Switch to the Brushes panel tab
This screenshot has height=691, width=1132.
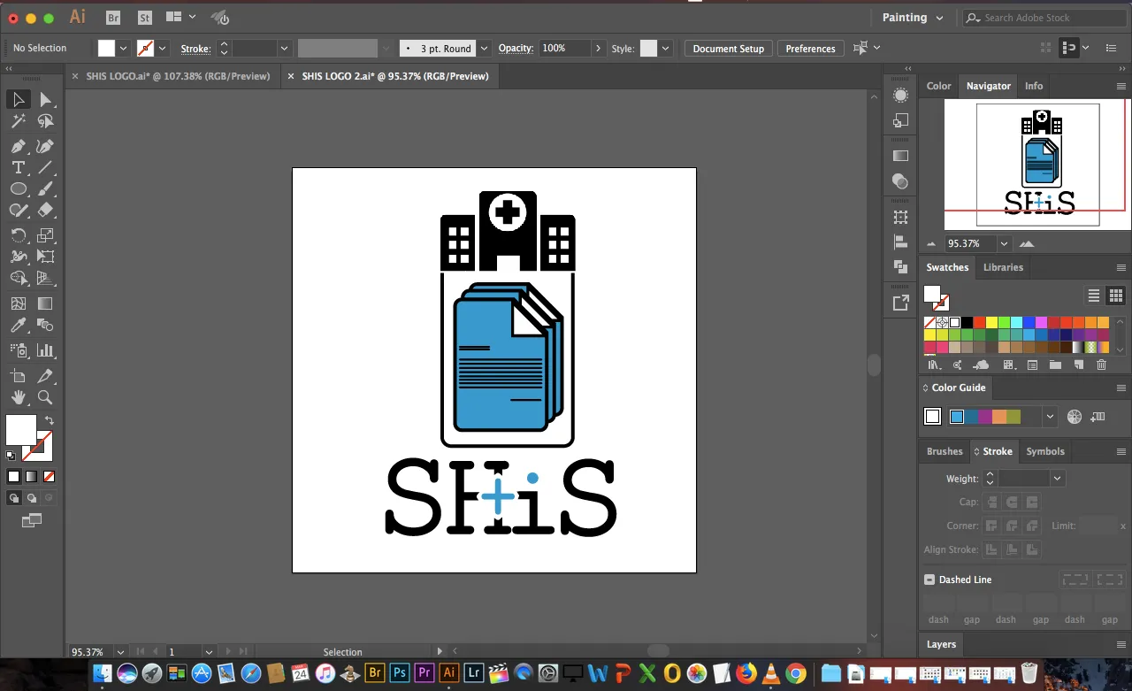[945, 451]
